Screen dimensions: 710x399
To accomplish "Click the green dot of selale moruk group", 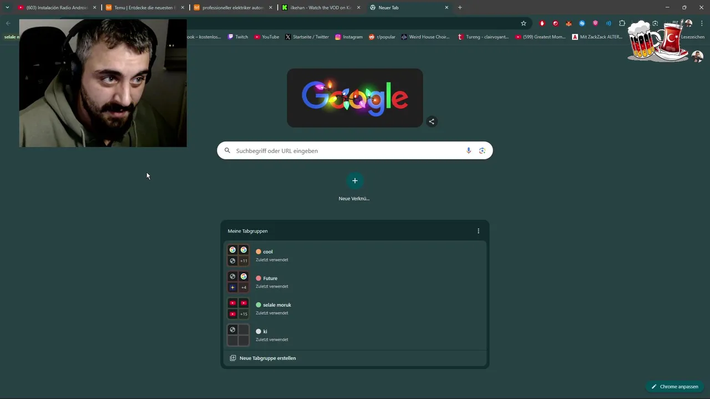I will point(258,305).
